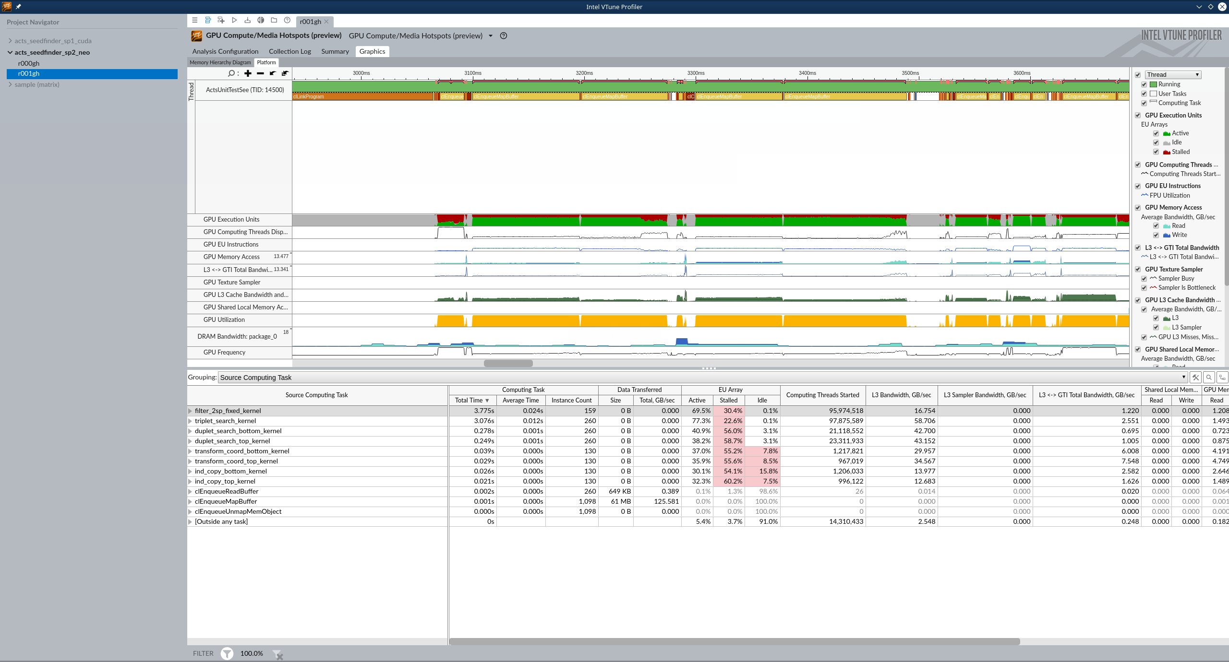
Task: Start analysis with the play icon
Action: tap(234, 20)
